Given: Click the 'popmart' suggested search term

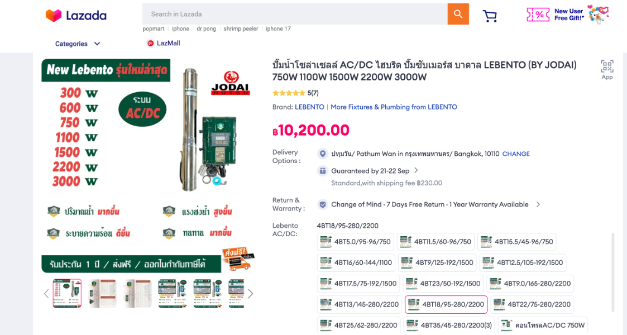Looking at the screenshot, I should (x=154, y=28).
